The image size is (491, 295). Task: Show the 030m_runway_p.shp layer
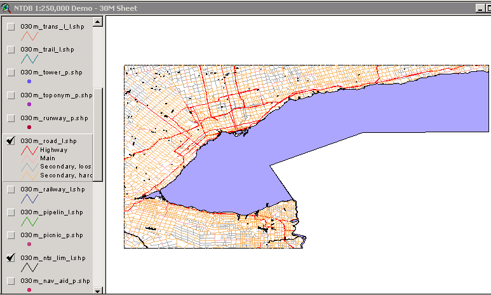(x=11, y=118)
